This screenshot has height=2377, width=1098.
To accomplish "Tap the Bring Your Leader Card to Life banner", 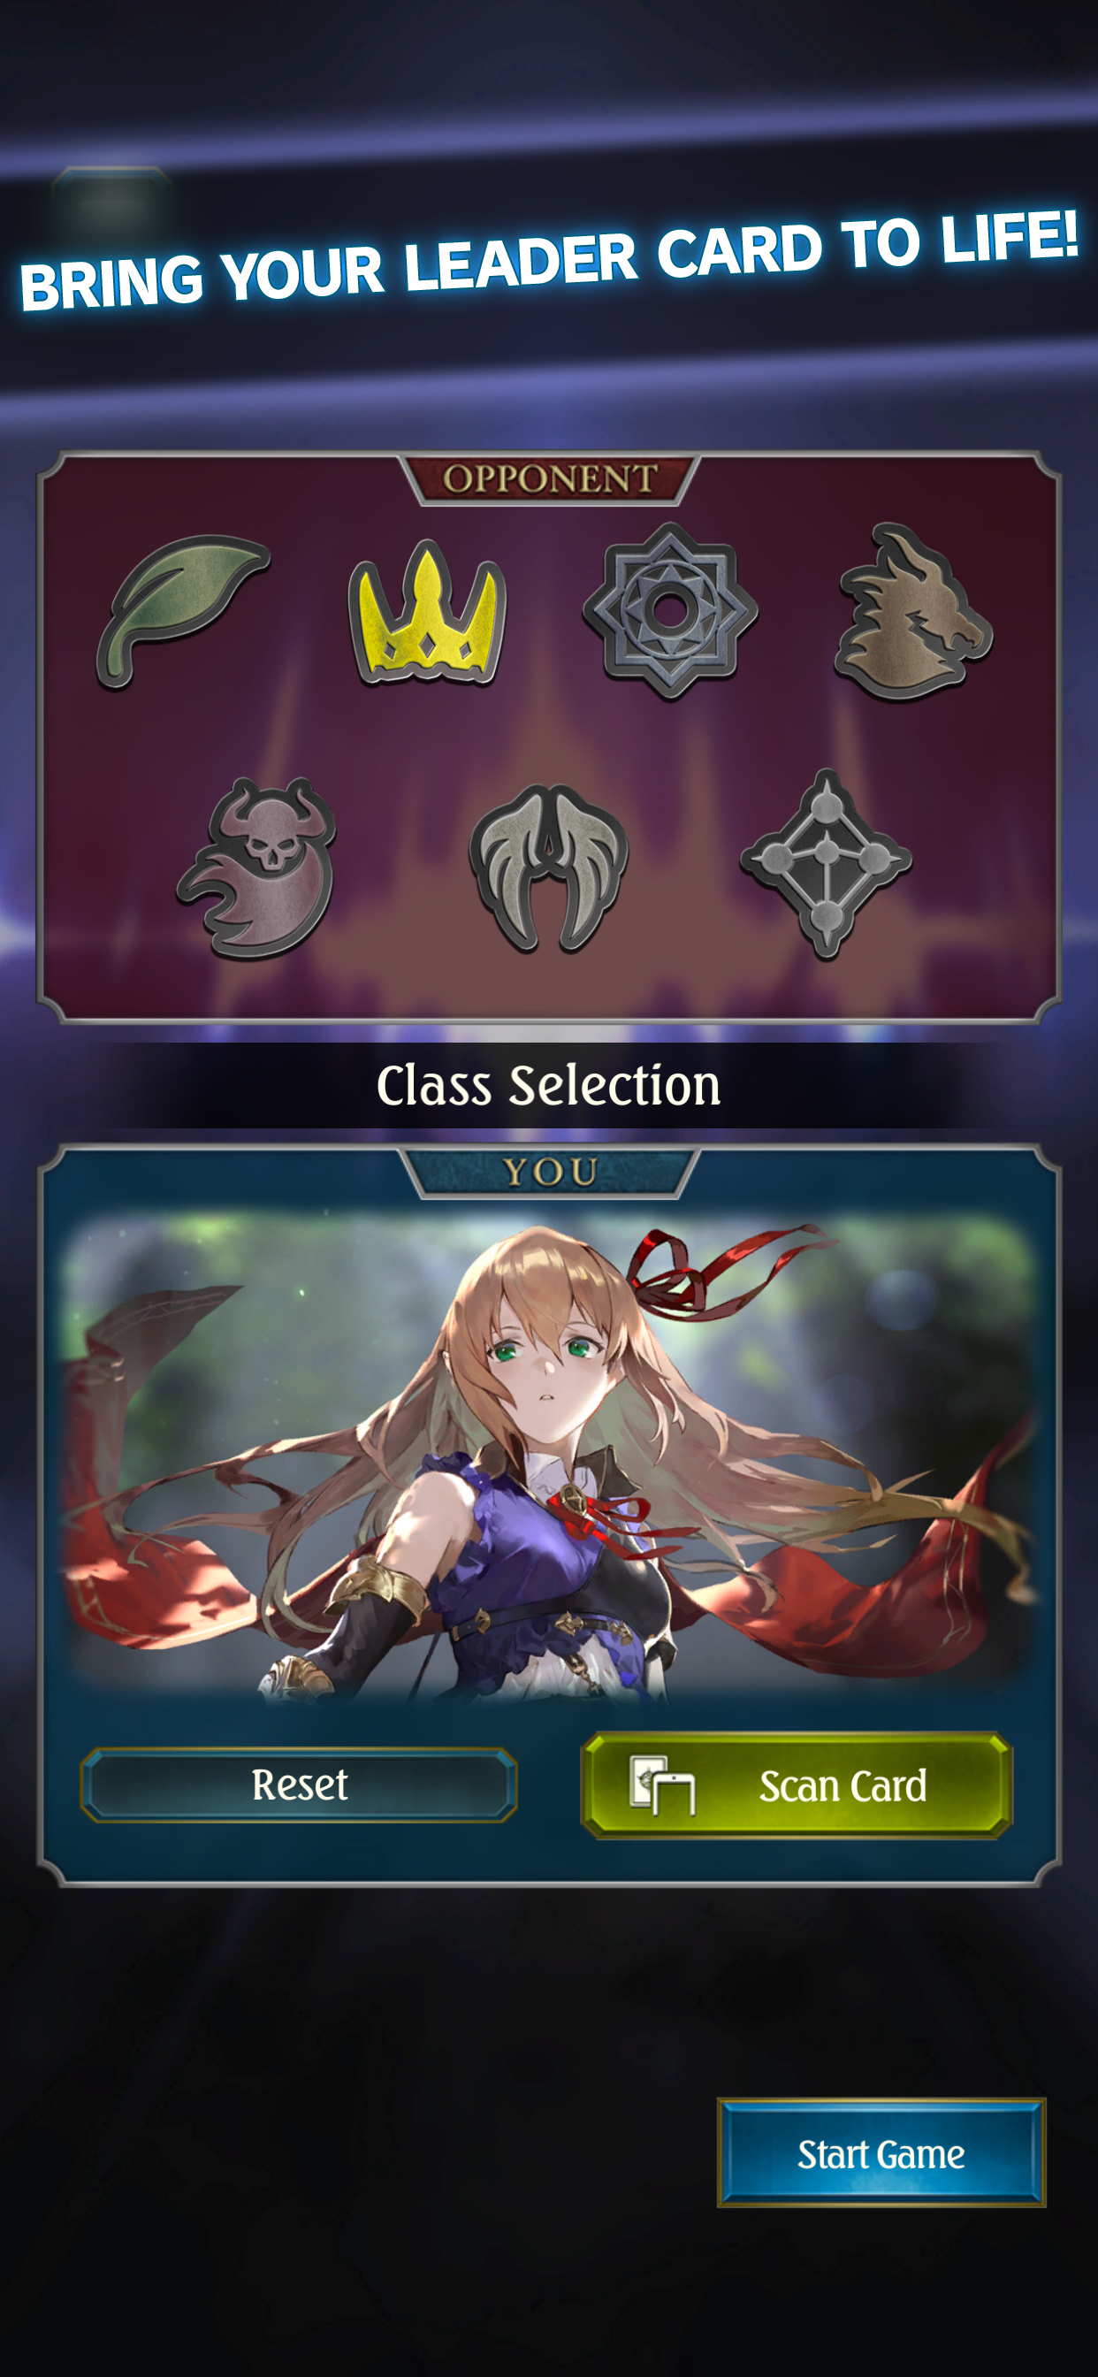I will [549, 260].
